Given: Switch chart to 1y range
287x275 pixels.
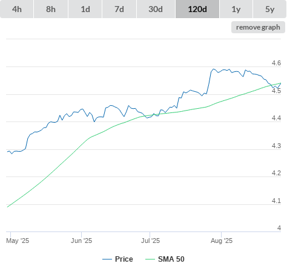Looking at the screenshot, I should (x=236, y=9).
